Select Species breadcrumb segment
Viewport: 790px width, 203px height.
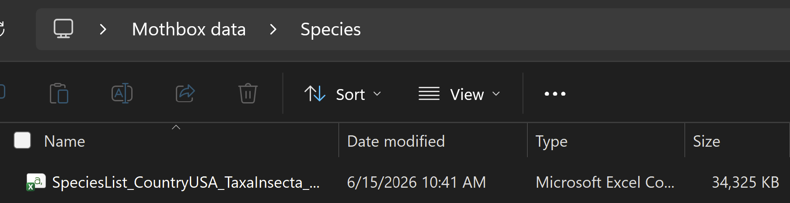(x=331, y=29)
